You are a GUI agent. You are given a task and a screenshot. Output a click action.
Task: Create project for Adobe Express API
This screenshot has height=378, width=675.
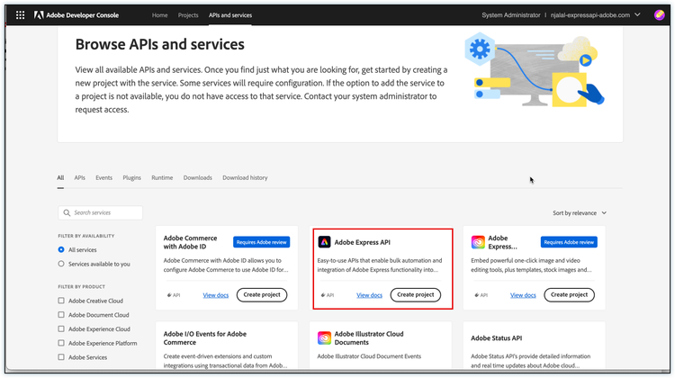416,295
